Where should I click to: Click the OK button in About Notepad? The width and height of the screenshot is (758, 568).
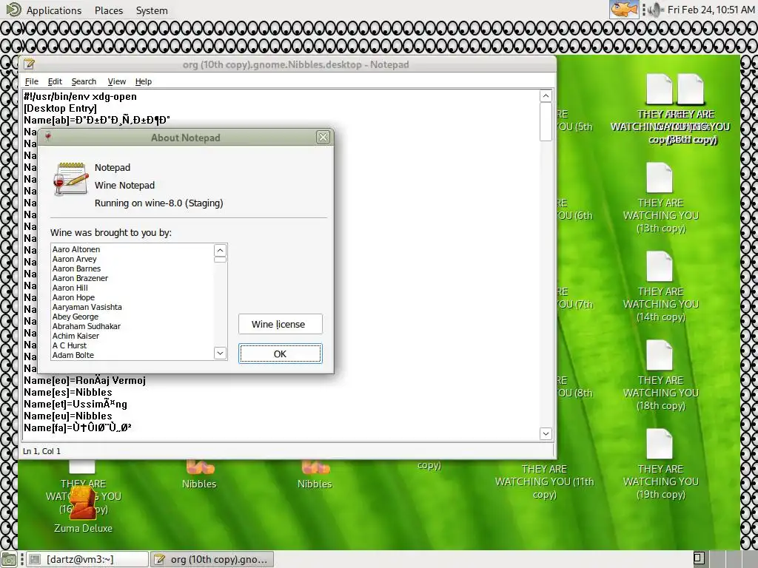[280, 354]
